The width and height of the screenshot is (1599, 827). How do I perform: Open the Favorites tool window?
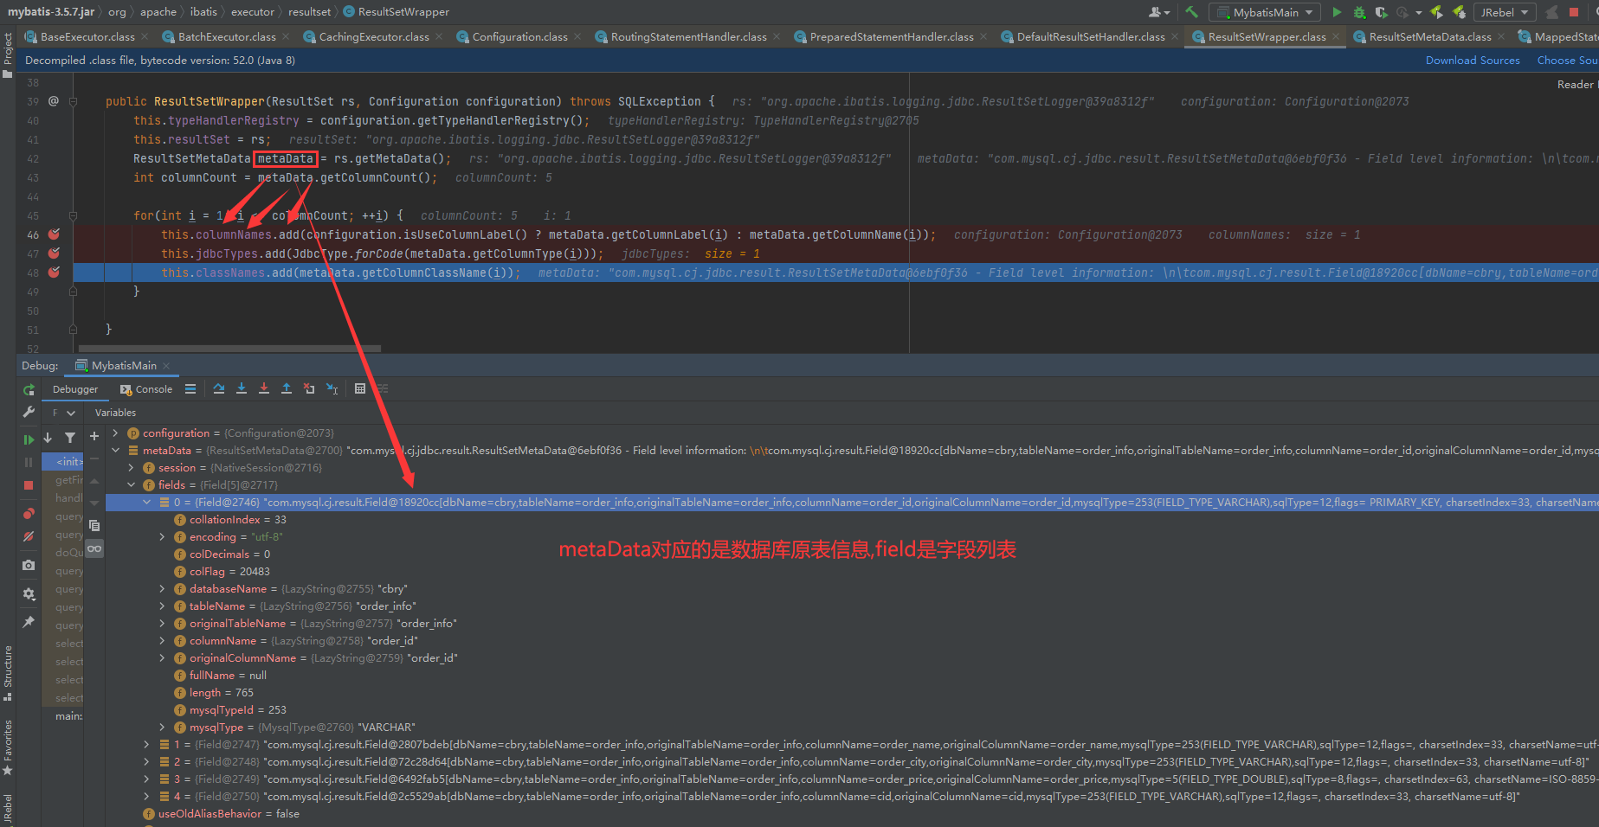pos(8,747)
